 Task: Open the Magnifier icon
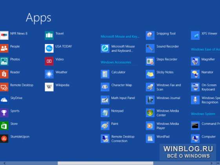click(195, 61)
